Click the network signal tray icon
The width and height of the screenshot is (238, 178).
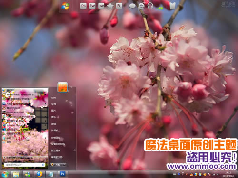coord(214,174)
